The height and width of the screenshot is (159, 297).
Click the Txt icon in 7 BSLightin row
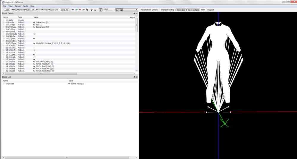tap(34, 39)
